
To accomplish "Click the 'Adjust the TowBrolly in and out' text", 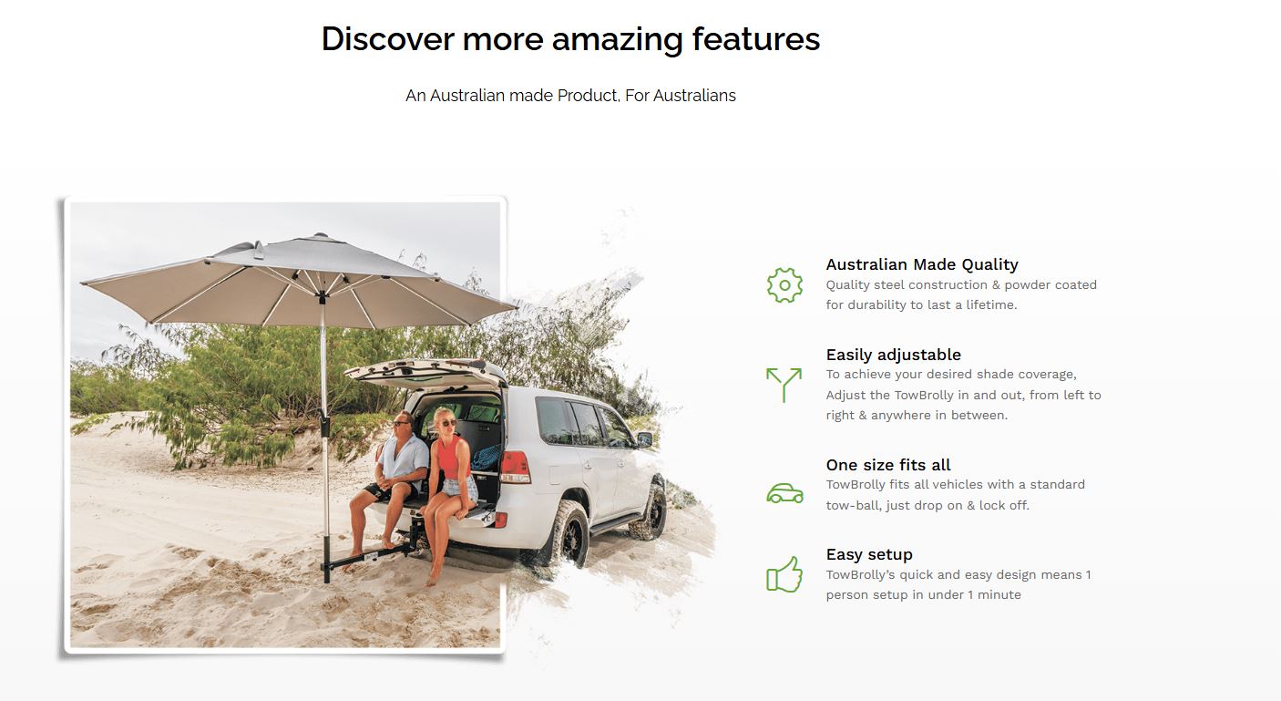I will pos(963,395).
